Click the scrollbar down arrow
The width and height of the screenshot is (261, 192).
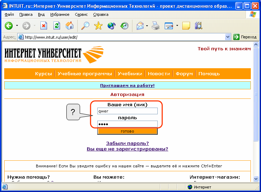(x=256, y=179)
